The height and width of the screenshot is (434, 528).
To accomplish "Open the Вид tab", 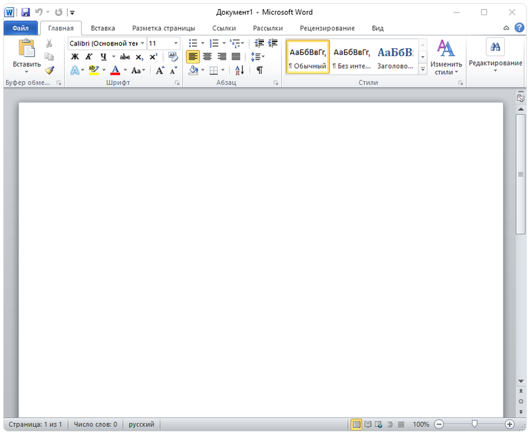I will coord(378,28).
